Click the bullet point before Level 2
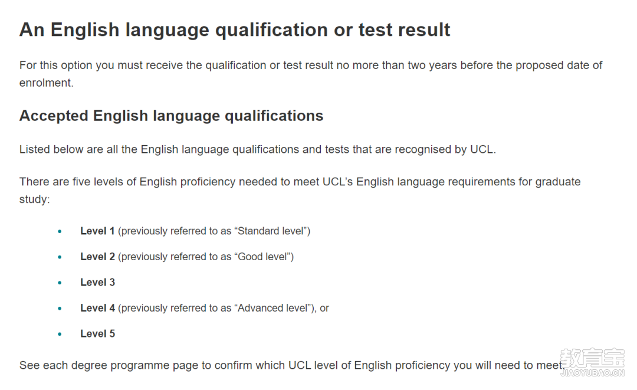637x390 pixels. (x=60, y=257)
